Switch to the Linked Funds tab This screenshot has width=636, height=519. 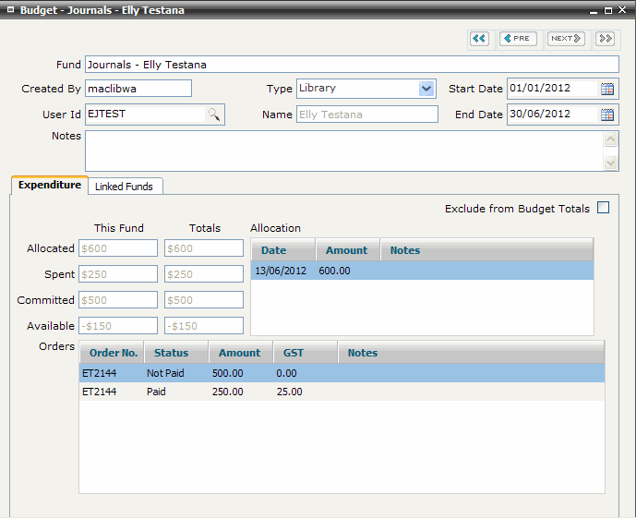[x=124, y=187]
